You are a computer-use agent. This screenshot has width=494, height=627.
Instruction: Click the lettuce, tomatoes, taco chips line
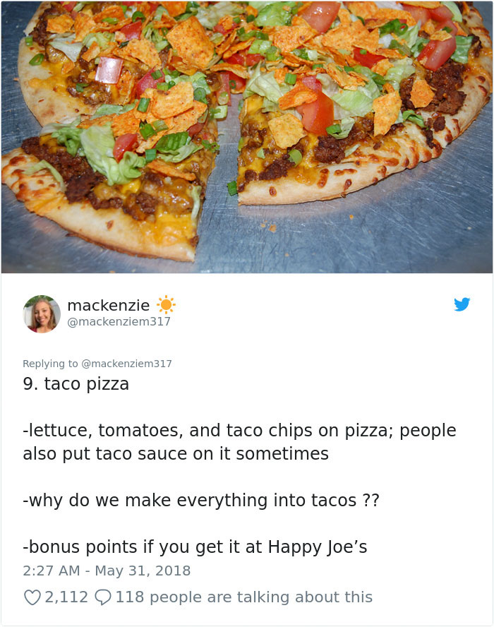239,431
